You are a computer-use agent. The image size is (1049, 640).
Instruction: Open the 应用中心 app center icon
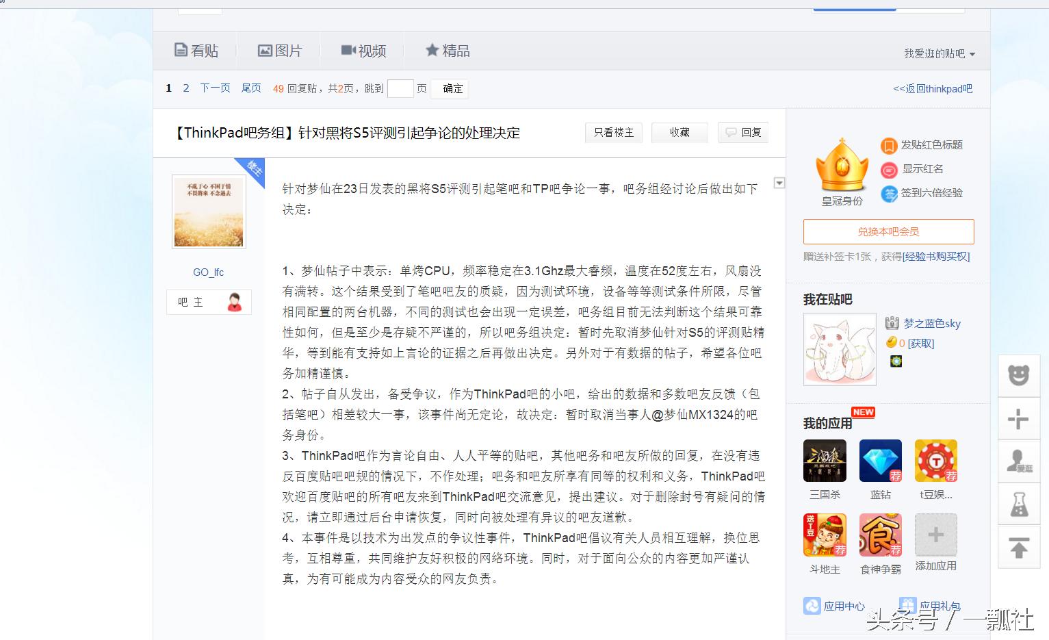(812, 605)
